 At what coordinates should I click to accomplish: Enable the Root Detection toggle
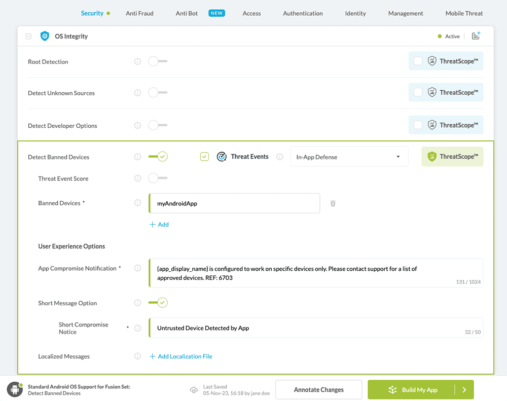pos(157,62)
